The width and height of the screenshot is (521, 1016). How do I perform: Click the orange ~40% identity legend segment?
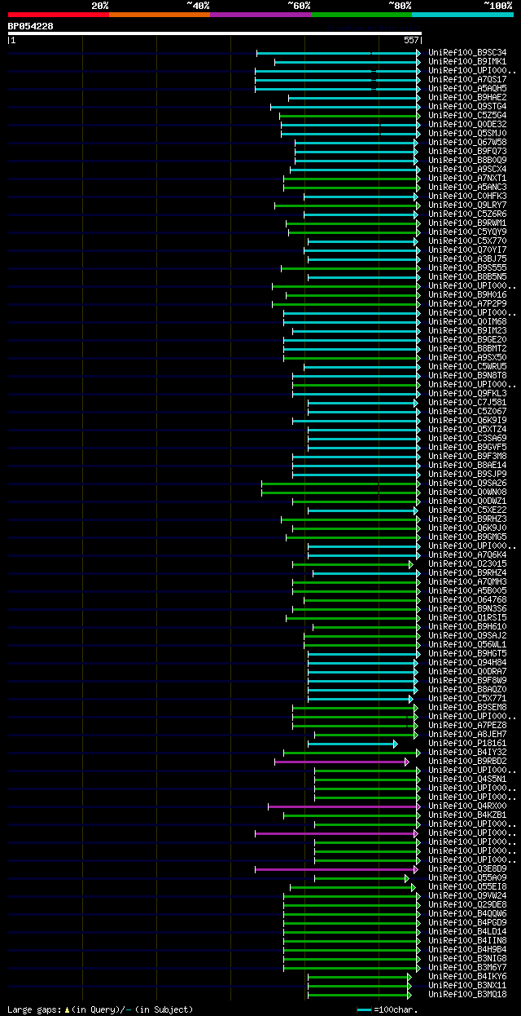(x=160, y=15)
